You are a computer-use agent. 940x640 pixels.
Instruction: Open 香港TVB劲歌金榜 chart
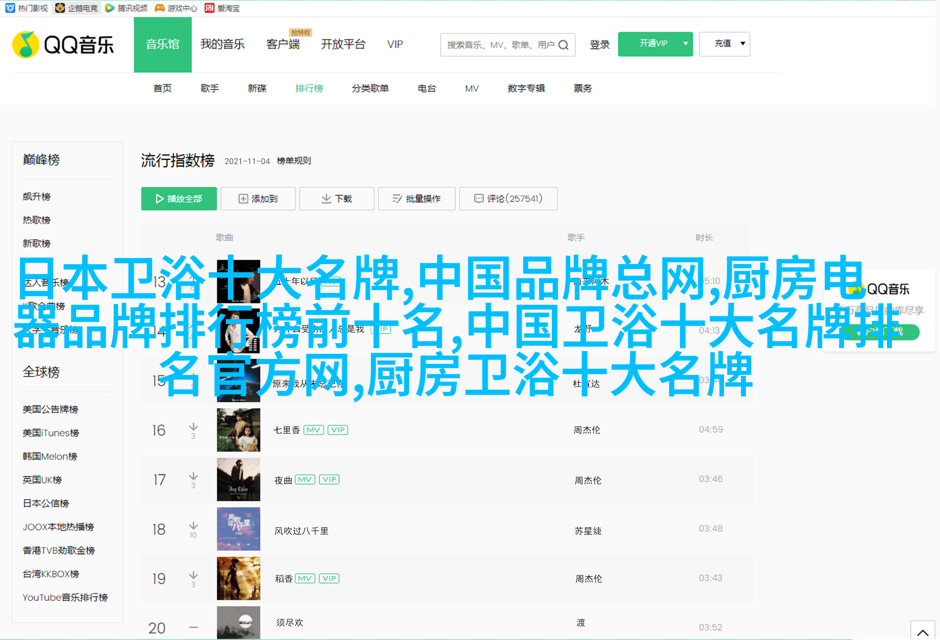[59, 551]
